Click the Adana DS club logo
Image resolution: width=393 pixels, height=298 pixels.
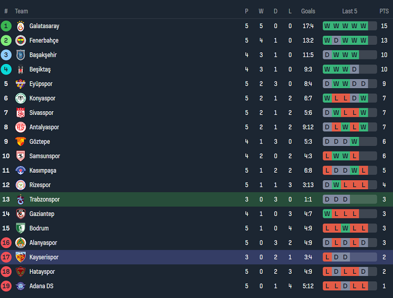tap(21, 286)
